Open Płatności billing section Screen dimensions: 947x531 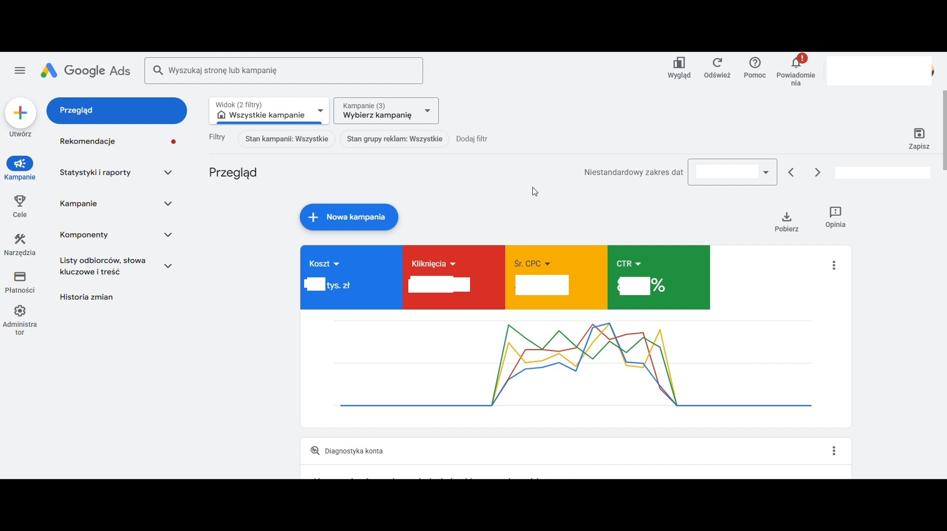click(x=20, y=282)
